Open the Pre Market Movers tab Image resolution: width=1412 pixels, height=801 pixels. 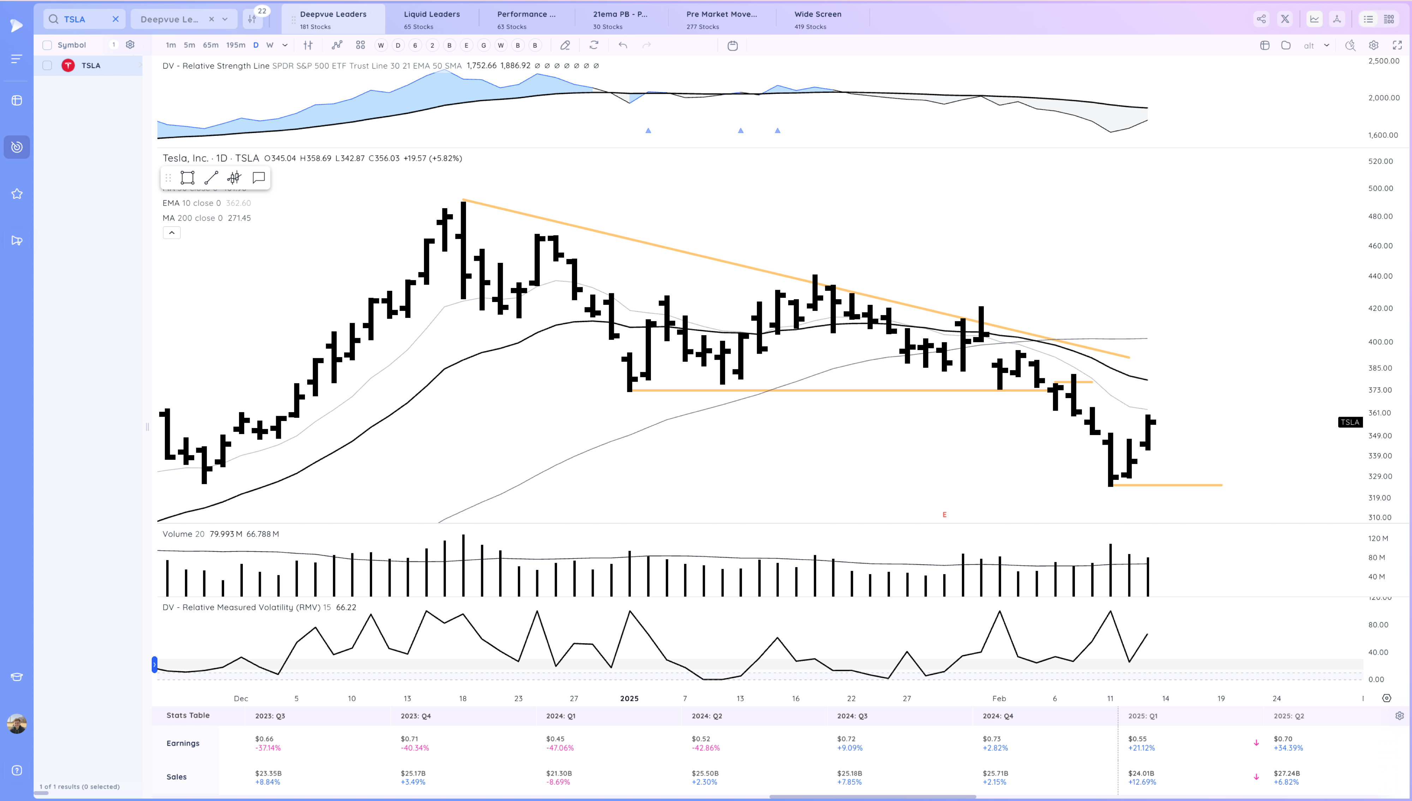(722, 19)
